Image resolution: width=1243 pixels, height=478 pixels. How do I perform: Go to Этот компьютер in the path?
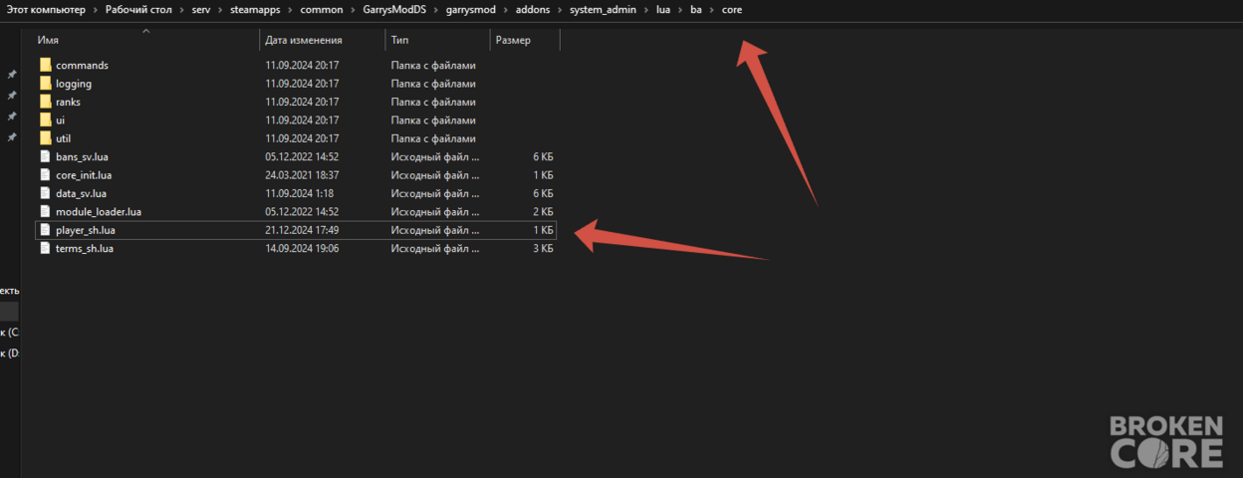click(45, 10)
